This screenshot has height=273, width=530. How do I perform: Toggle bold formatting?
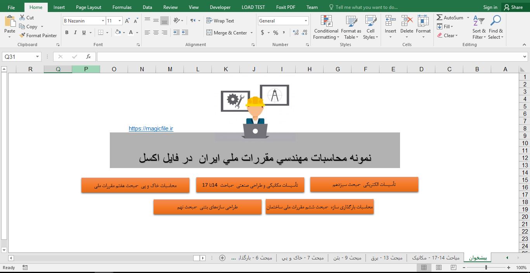(x=66, y=33)
